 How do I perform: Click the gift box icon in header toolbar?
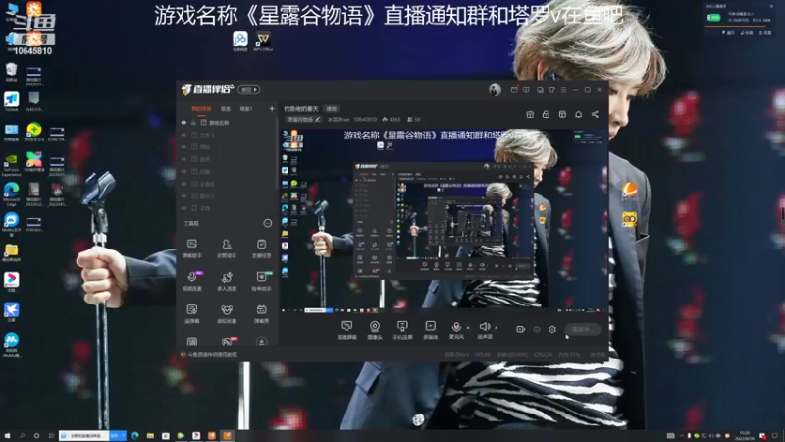(x=530, y=114)
